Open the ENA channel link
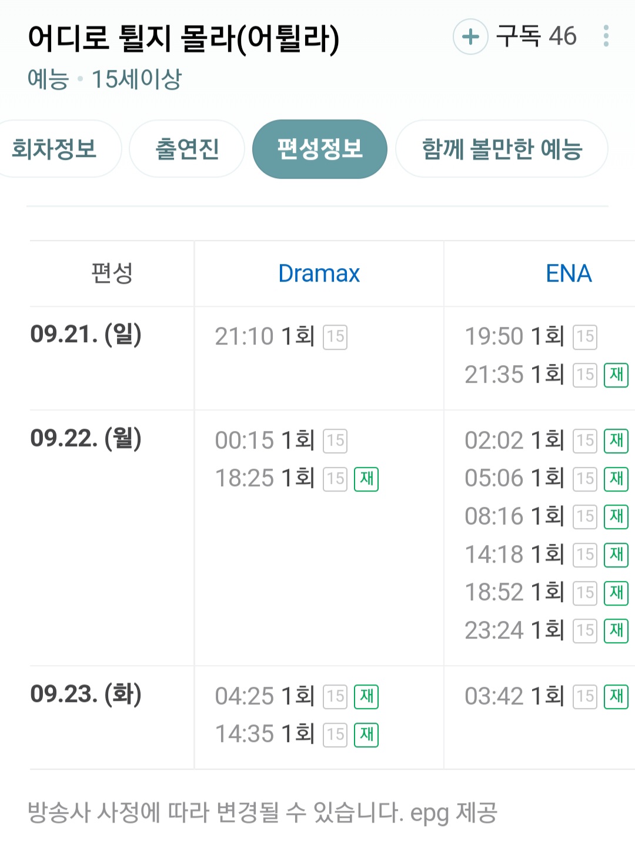 click(x=568, y=273)
